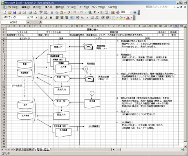Cut selection with the scissors icon
Image resolution: width=188 pixels, height=156 pixels.
[x=52, y=12]
